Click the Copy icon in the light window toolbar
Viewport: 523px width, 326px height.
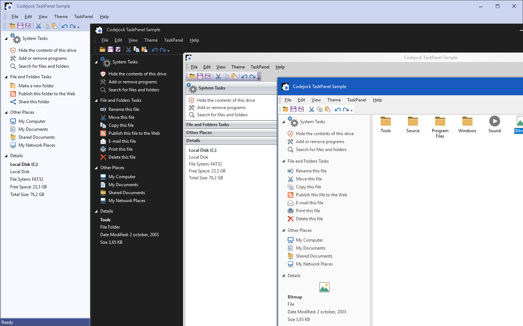click(46, 26)
